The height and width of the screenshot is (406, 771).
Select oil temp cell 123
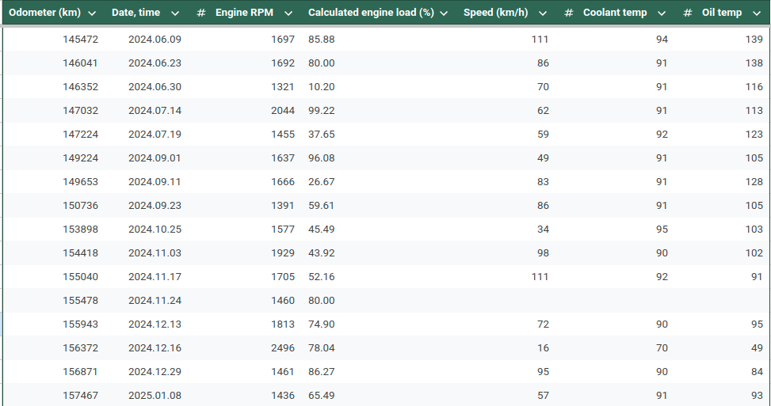754,134
